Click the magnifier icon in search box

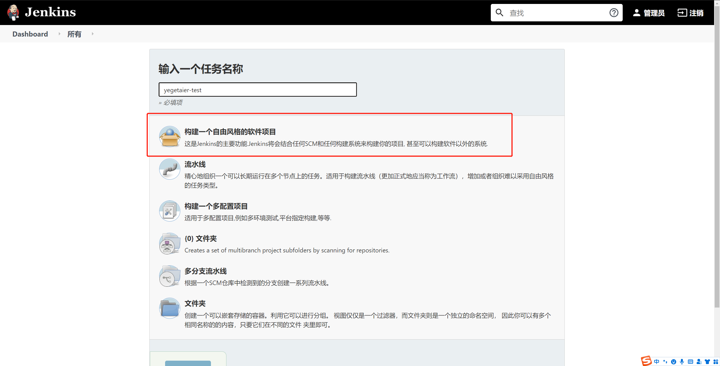pos(499,13)
